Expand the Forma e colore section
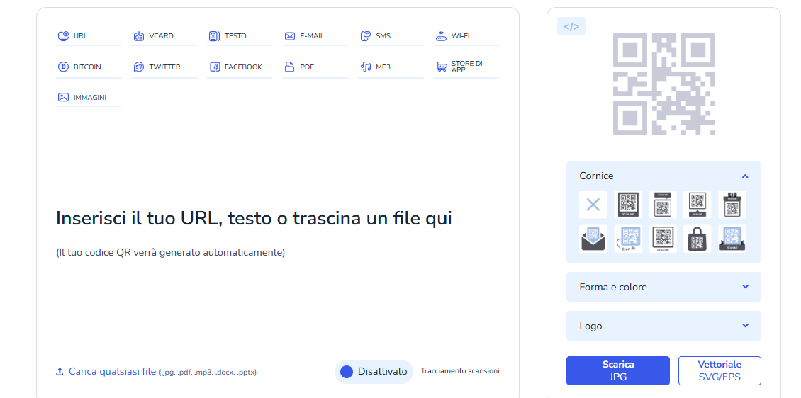The image size is (801, 398). (x=663, y=287)
